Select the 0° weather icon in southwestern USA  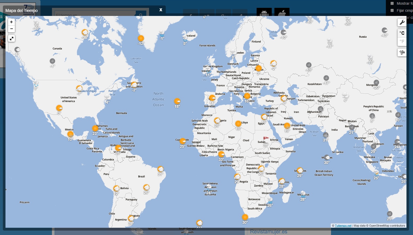point(59,108)
